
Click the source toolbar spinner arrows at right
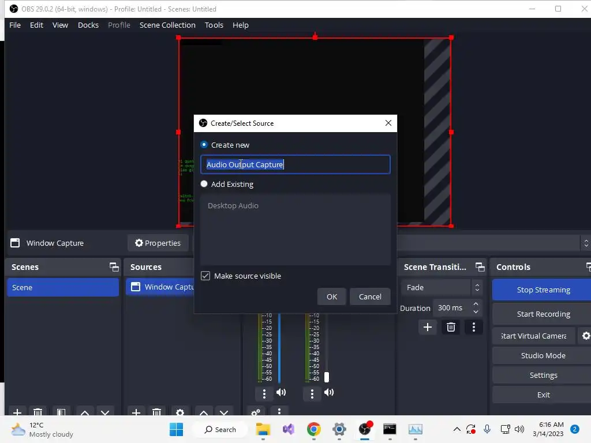tap(586, 243)
